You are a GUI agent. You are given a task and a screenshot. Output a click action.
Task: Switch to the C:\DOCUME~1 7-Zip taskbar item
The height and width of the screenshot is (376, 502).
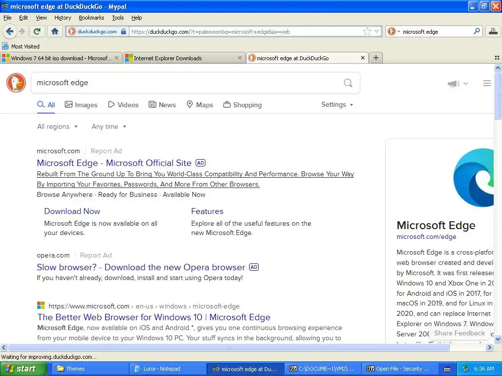pyautogui.click(x=323, y=369)
